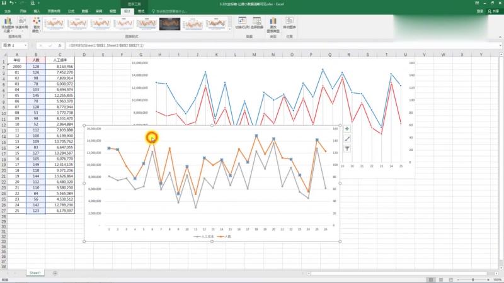The height and width of the screenshot is (283, 504).
Task: Select the dark background chart style thumbnail
Action: click(x=169, y=24)
